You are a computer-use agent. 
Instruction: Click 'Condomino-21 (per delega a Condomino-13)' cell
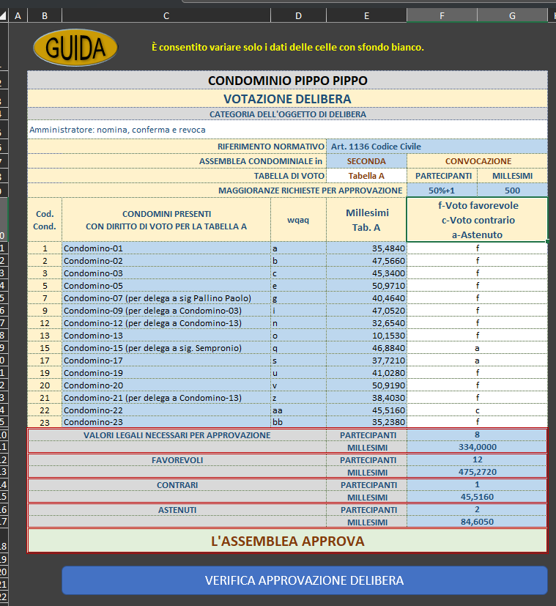[x=166, y=397]
